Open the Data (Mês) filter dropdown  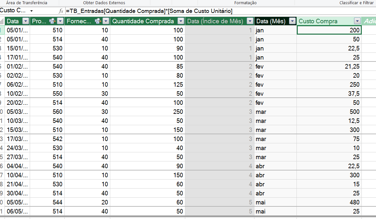[292, 21]
